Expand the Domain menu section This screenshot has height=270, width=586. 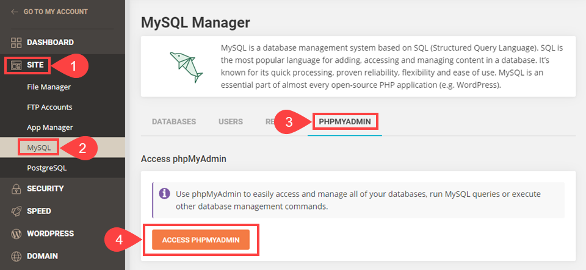pyautogui.click(x=42, y=257)
